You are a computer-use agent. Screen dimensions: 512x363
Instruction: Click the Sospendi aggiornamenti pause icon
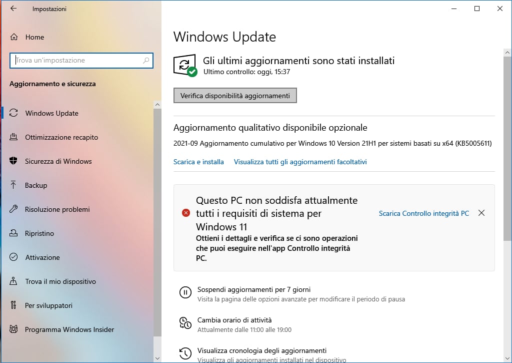click(185, 292)
